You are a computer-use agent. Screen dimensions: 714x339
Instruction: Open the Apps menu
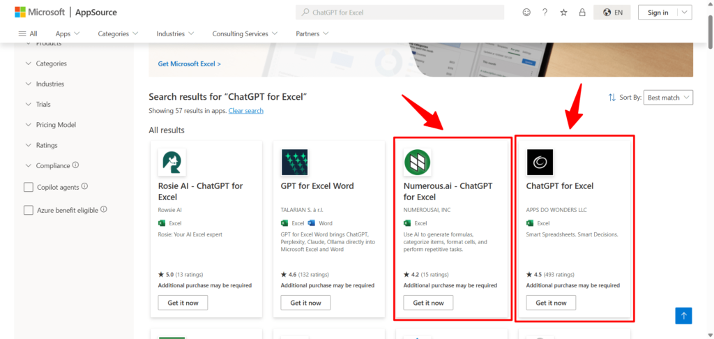point(68,33)
